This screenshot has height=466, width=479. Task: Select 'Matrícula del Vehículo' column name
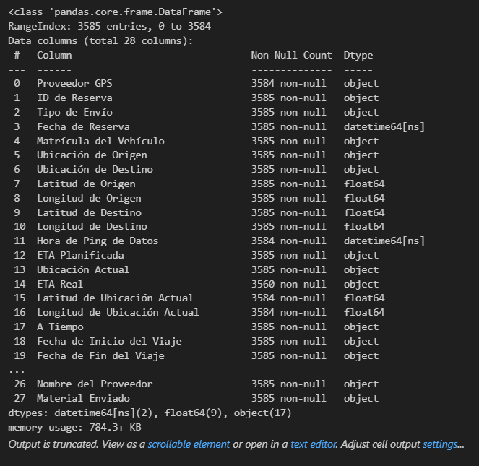(100, 141)
